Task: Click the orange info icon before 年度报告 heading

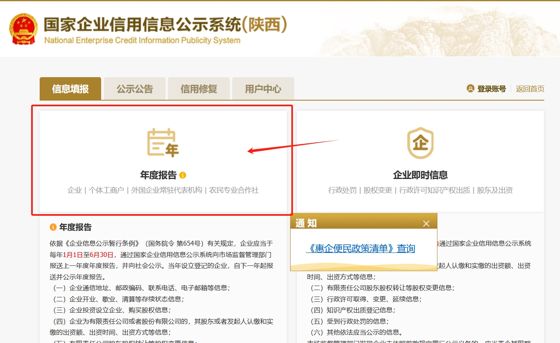Action: (x=53, y=227)
